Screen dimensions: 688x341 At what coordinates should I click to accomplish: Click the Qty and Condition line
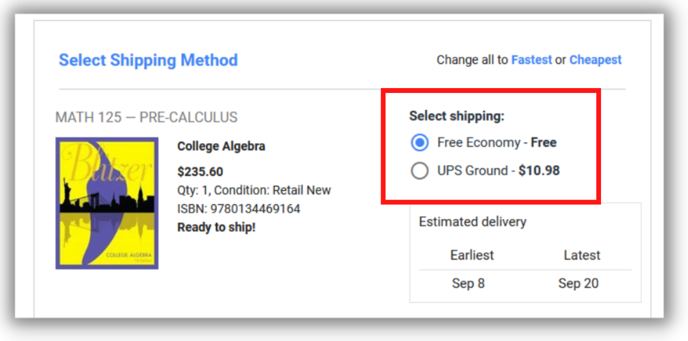coord(253,190)
